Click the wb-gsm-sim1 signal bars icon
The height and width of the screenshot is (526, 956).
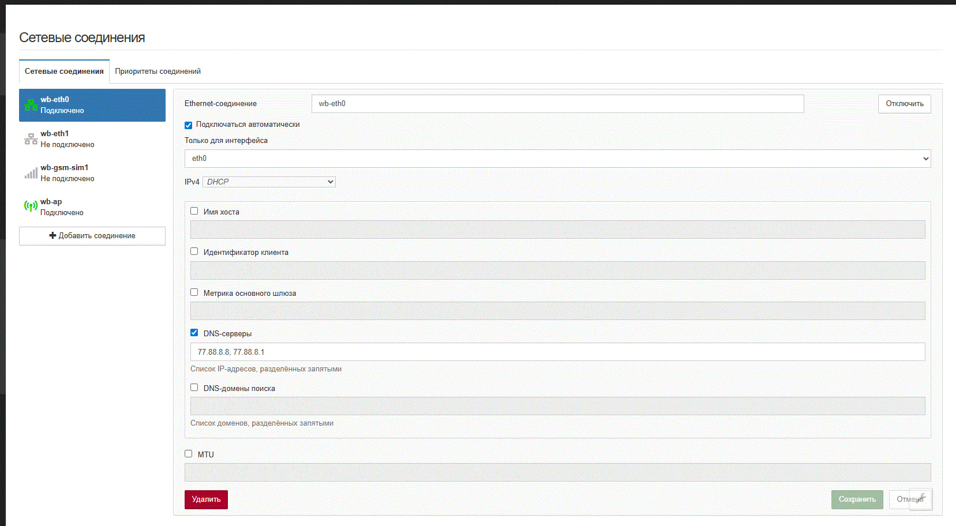pyautogui.click(x=31, y=173)
